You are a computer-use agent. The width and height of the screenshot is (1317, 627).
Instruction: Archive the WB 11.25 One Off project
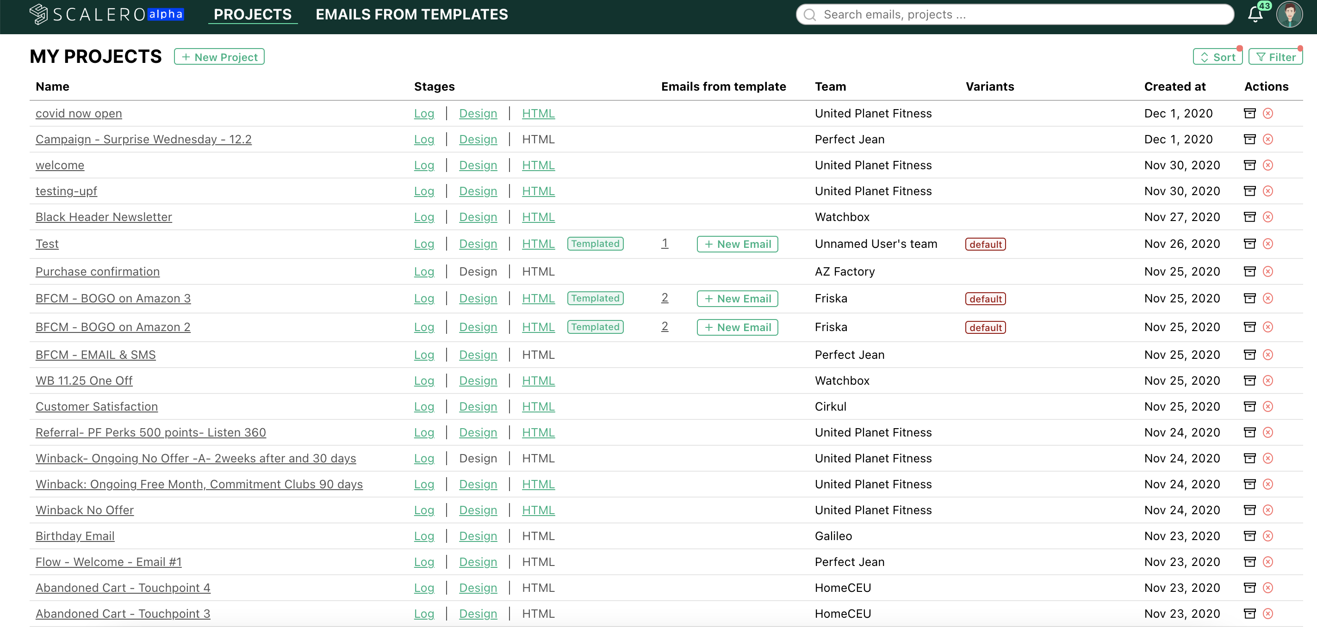1249,380
